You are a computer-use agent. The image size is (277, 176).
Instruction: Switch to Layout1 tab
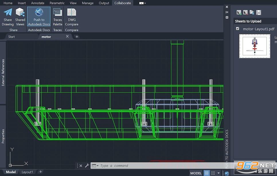point(27,172)
